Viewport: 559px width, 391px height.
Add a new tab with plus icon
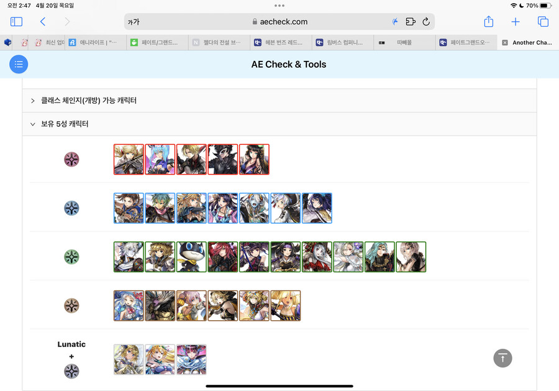(x=516, y=22)
